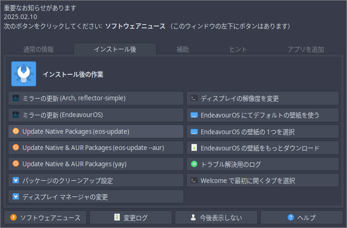Click the orange icon on eos-update --aur row
Image resolution: width=347 pixels, height=228 pixels.
point(16,147)
